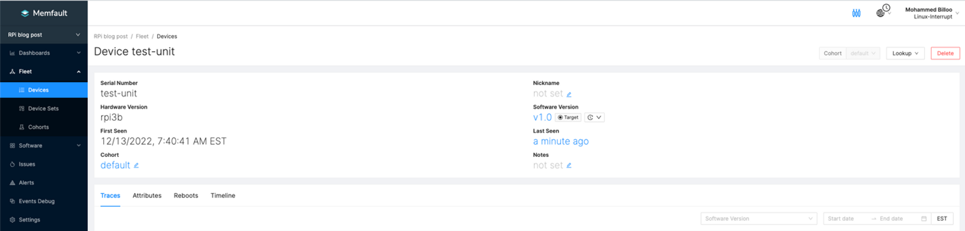Viewport: 965px width, 231px height.
Task: Open Settings in the sidebar
Action: coord(29,220)
